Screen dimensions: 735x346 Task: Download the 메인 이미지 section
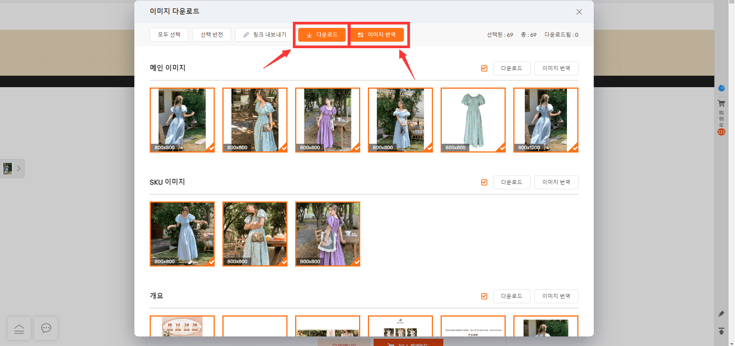pos(511,68)
